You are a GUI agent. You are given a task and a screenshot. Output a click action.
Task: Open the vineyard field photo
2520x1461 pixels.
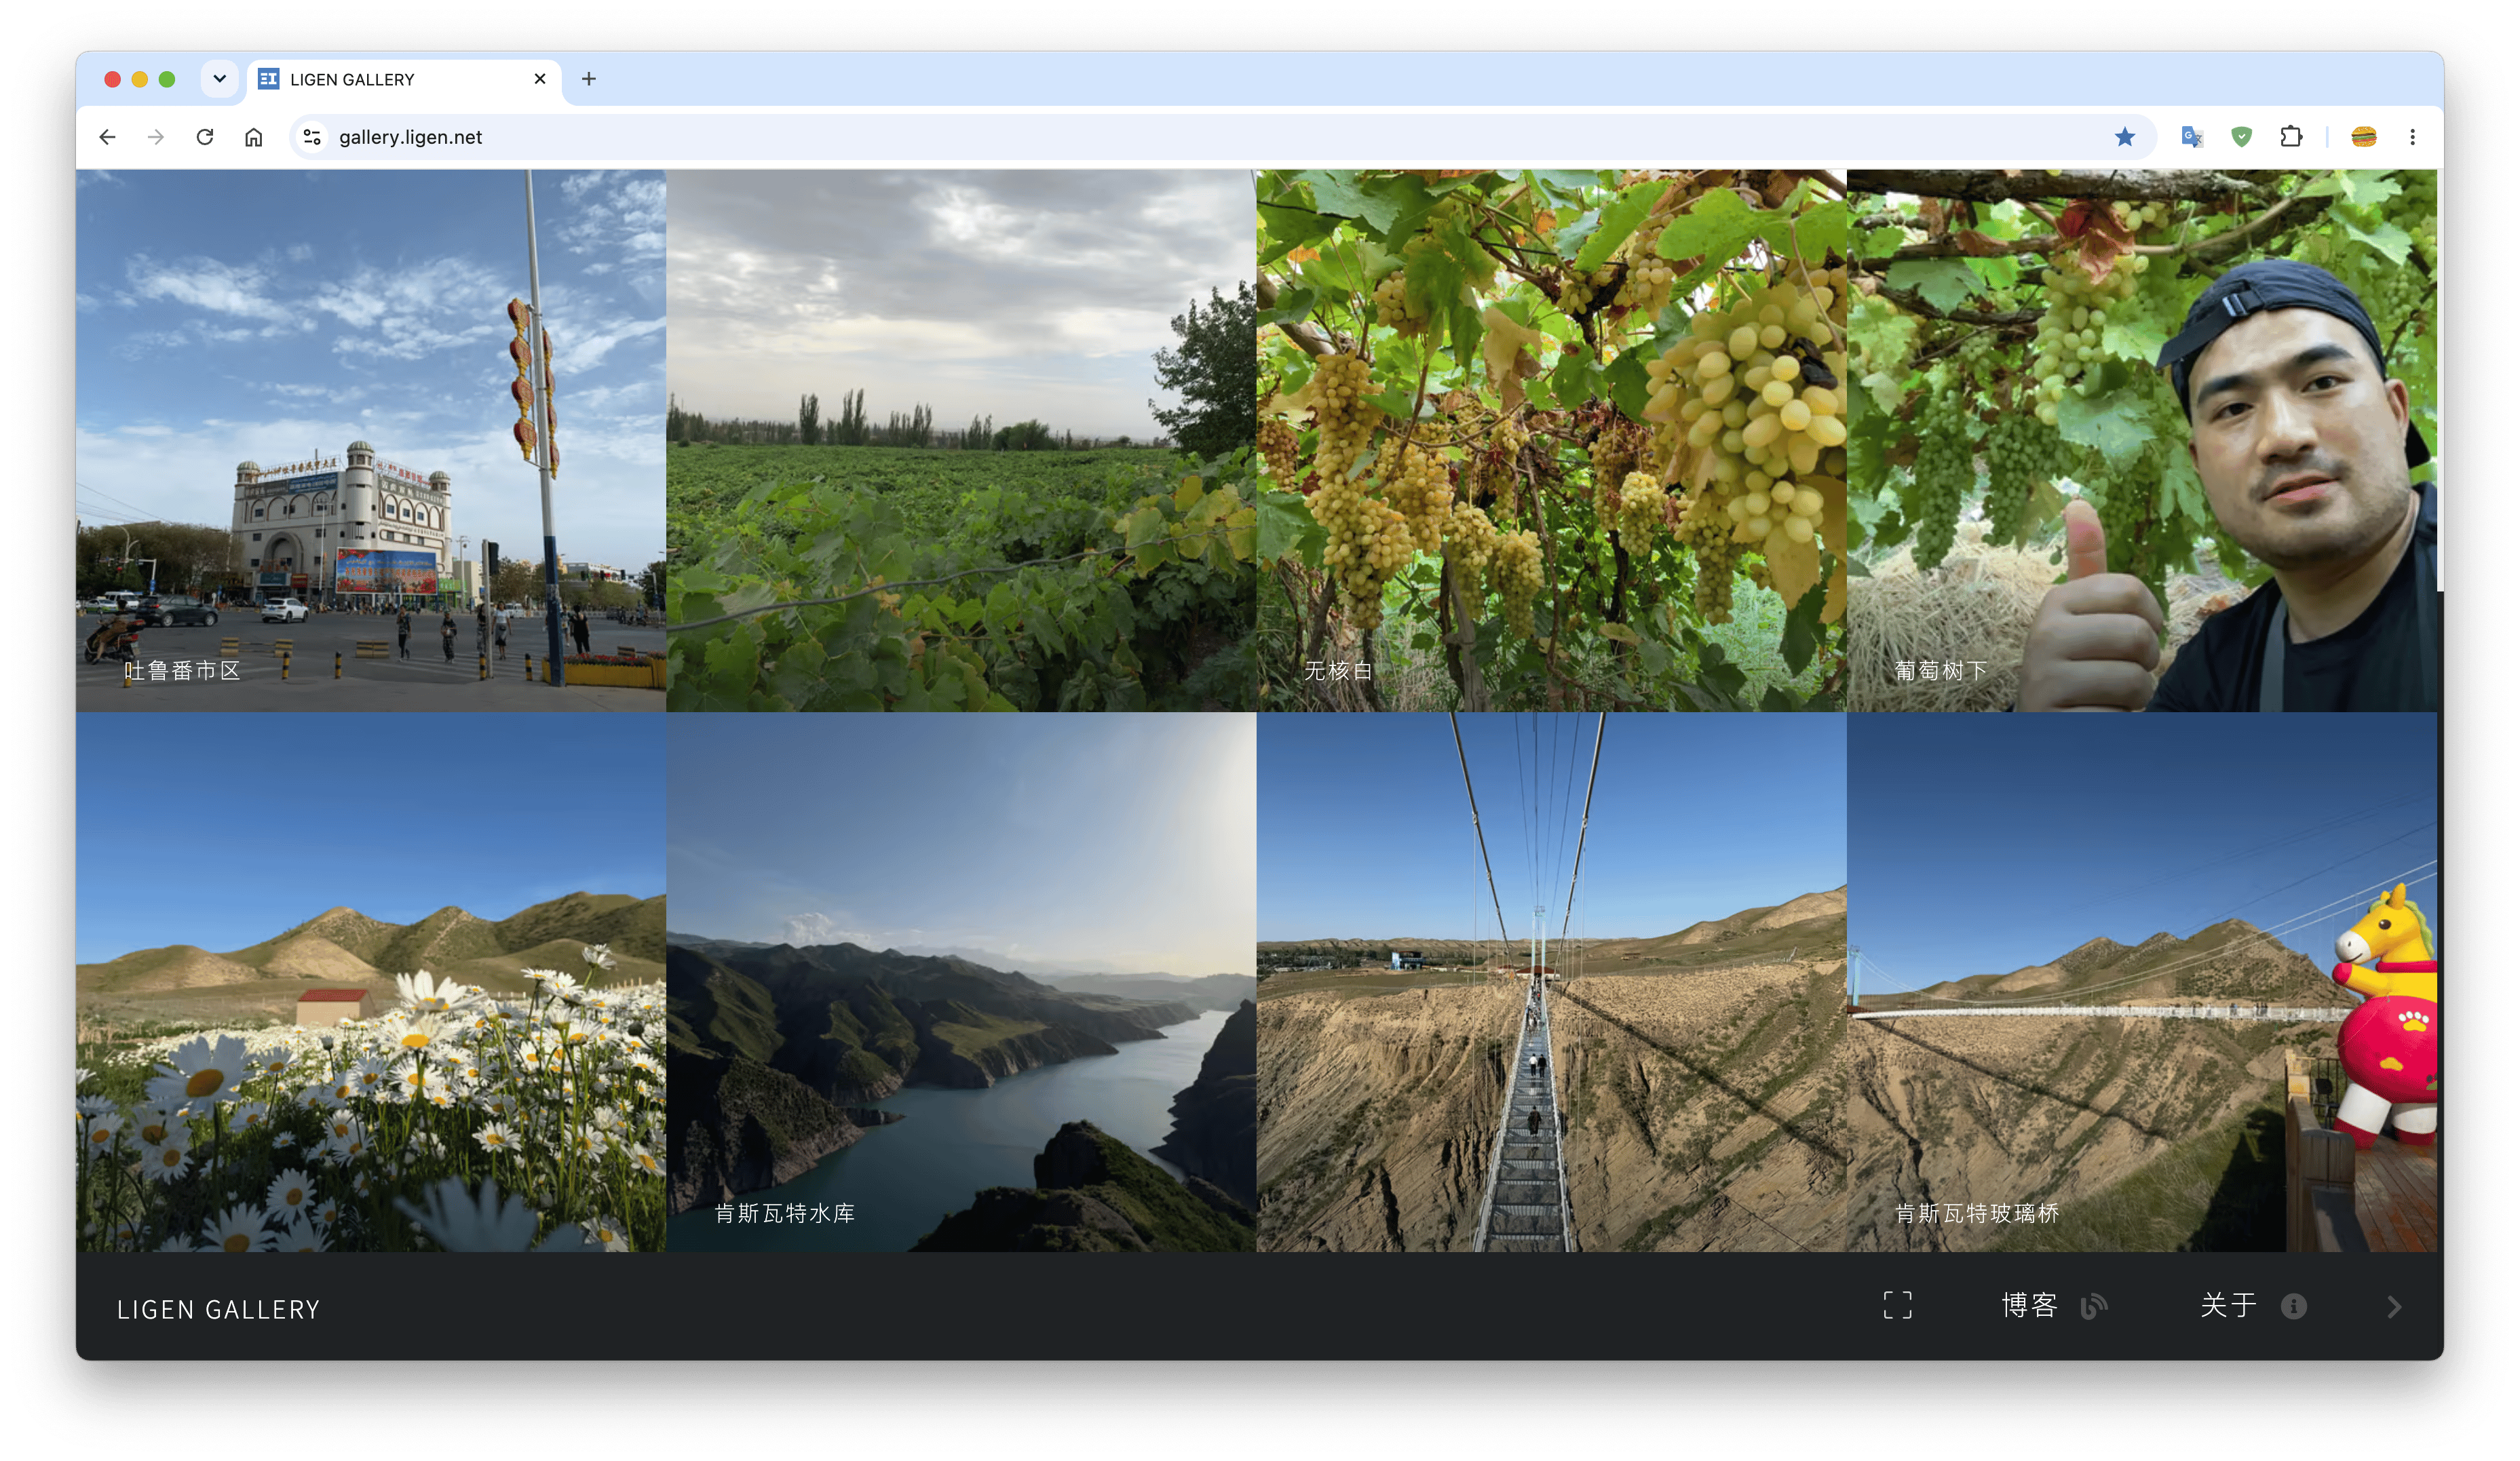[x=961, y=440]
